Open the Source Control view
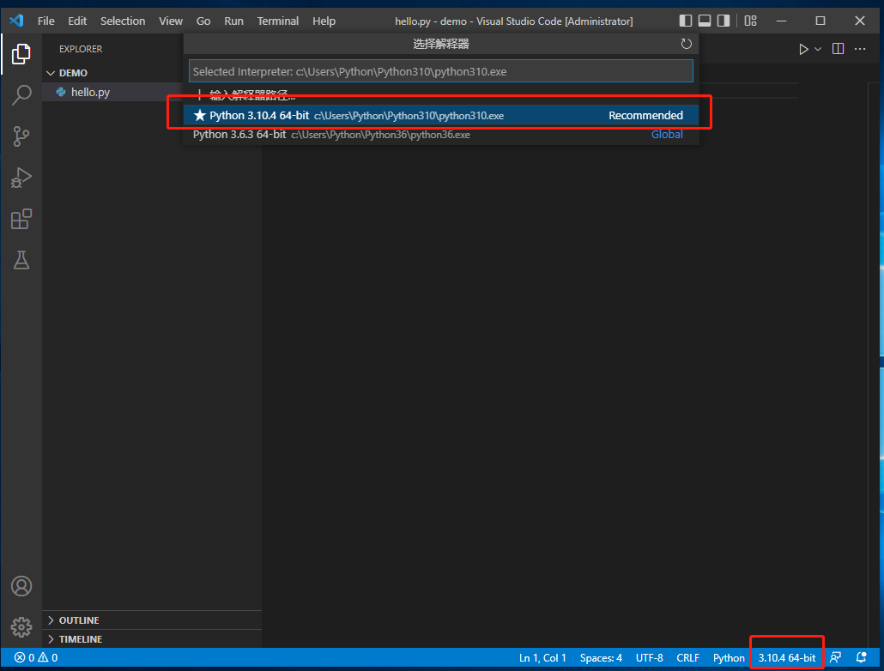Image resolution: width=884 pixels, height=671 pixels. tap(21, 136)
